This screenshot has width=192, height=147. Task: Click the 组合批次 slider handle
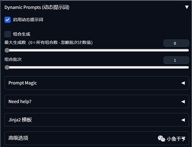coord(7,67)
